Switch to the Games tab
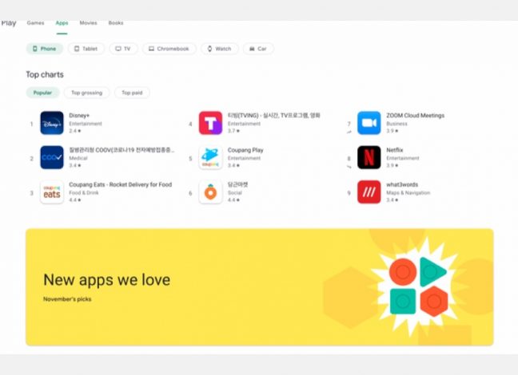518x375 pixels. 36,23
